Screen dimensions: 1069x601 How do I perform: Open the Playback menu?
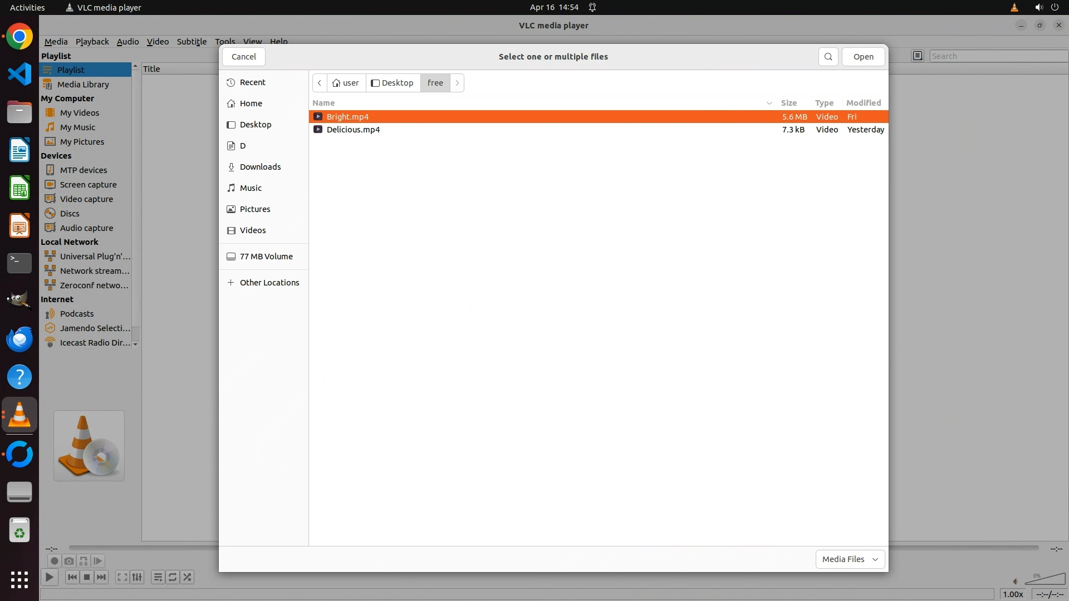pyautogui.click(x=92, y=42)
